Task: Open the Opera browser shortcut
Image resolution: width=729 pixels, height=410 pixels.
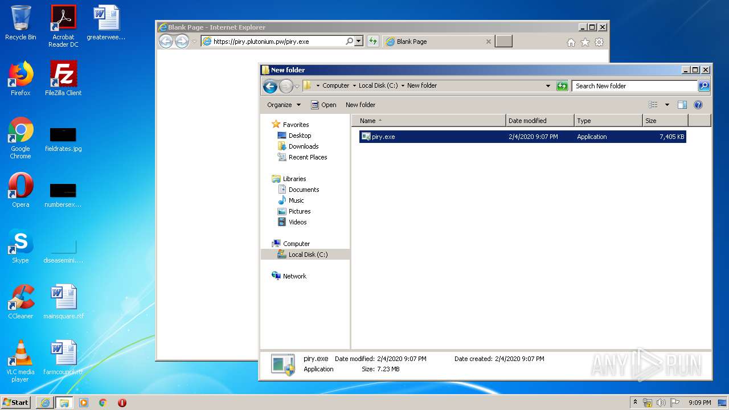Action: 21,190
